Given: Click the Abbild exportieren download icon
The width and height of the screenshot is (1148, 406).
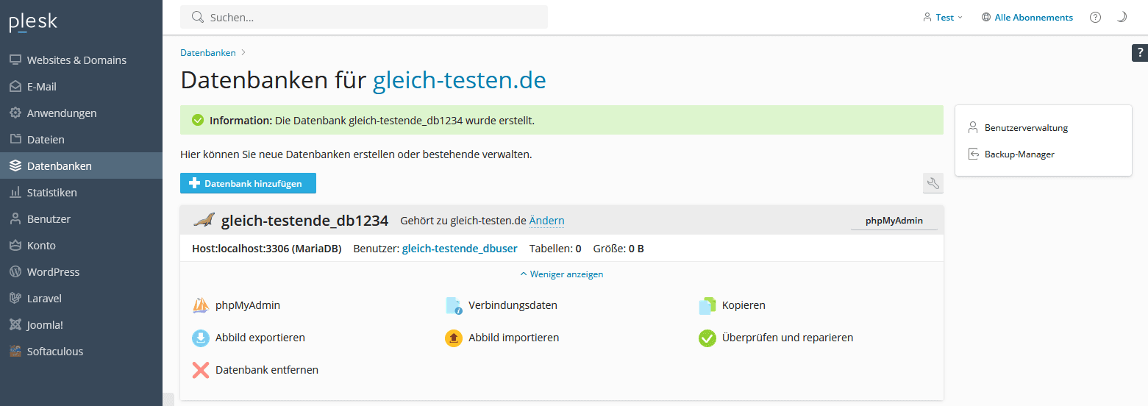Looking at the screenshot, I should point(201,338).
